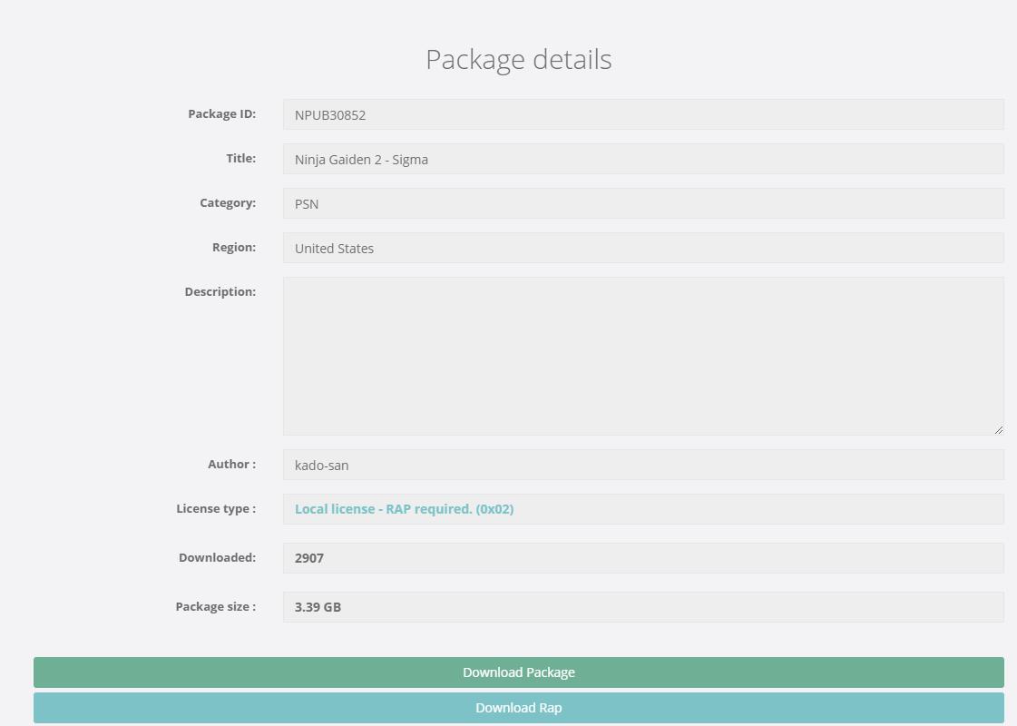Click the Package details heading
The width and height of the screenshot is (1017, 726).
point(518,59)
